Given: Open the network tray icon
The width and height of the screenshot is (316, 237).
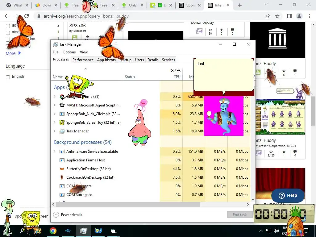Looking at the screenshot, I should click(x=269, y=231).
